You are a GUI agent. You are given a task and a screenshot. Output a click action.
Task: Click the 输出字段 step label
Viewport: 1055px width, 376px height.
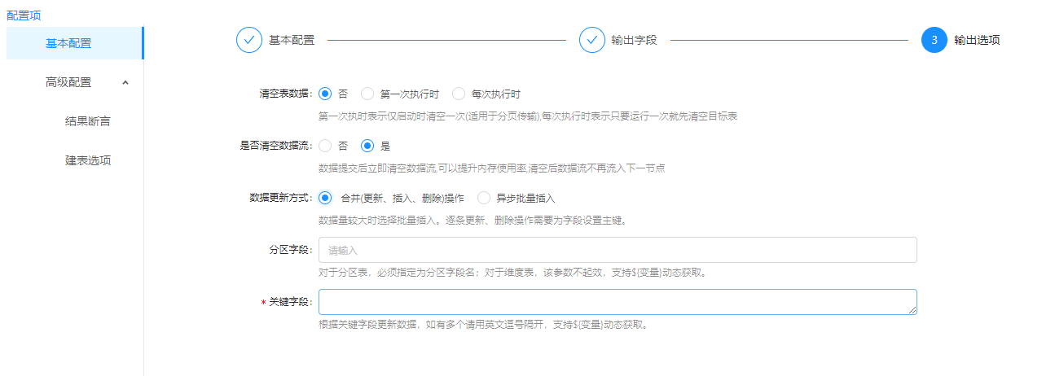pyautogui.click(x=634, y=40)
